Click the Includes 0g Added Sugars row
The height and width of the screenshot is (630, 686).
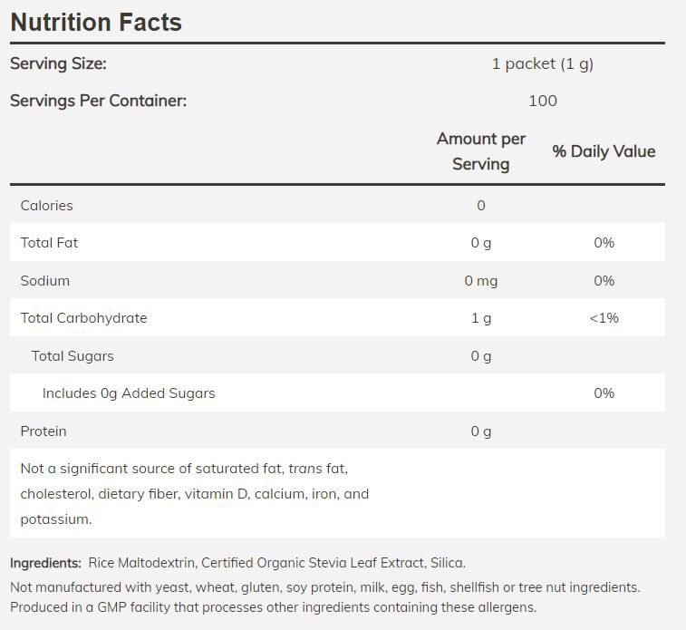(129, 393)
